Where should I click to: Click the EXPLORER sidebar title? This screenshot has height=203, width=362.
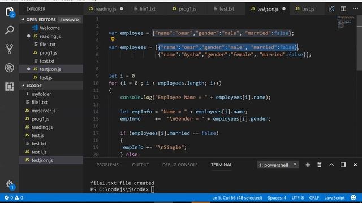pyautogui.click(x=36, y=9)
